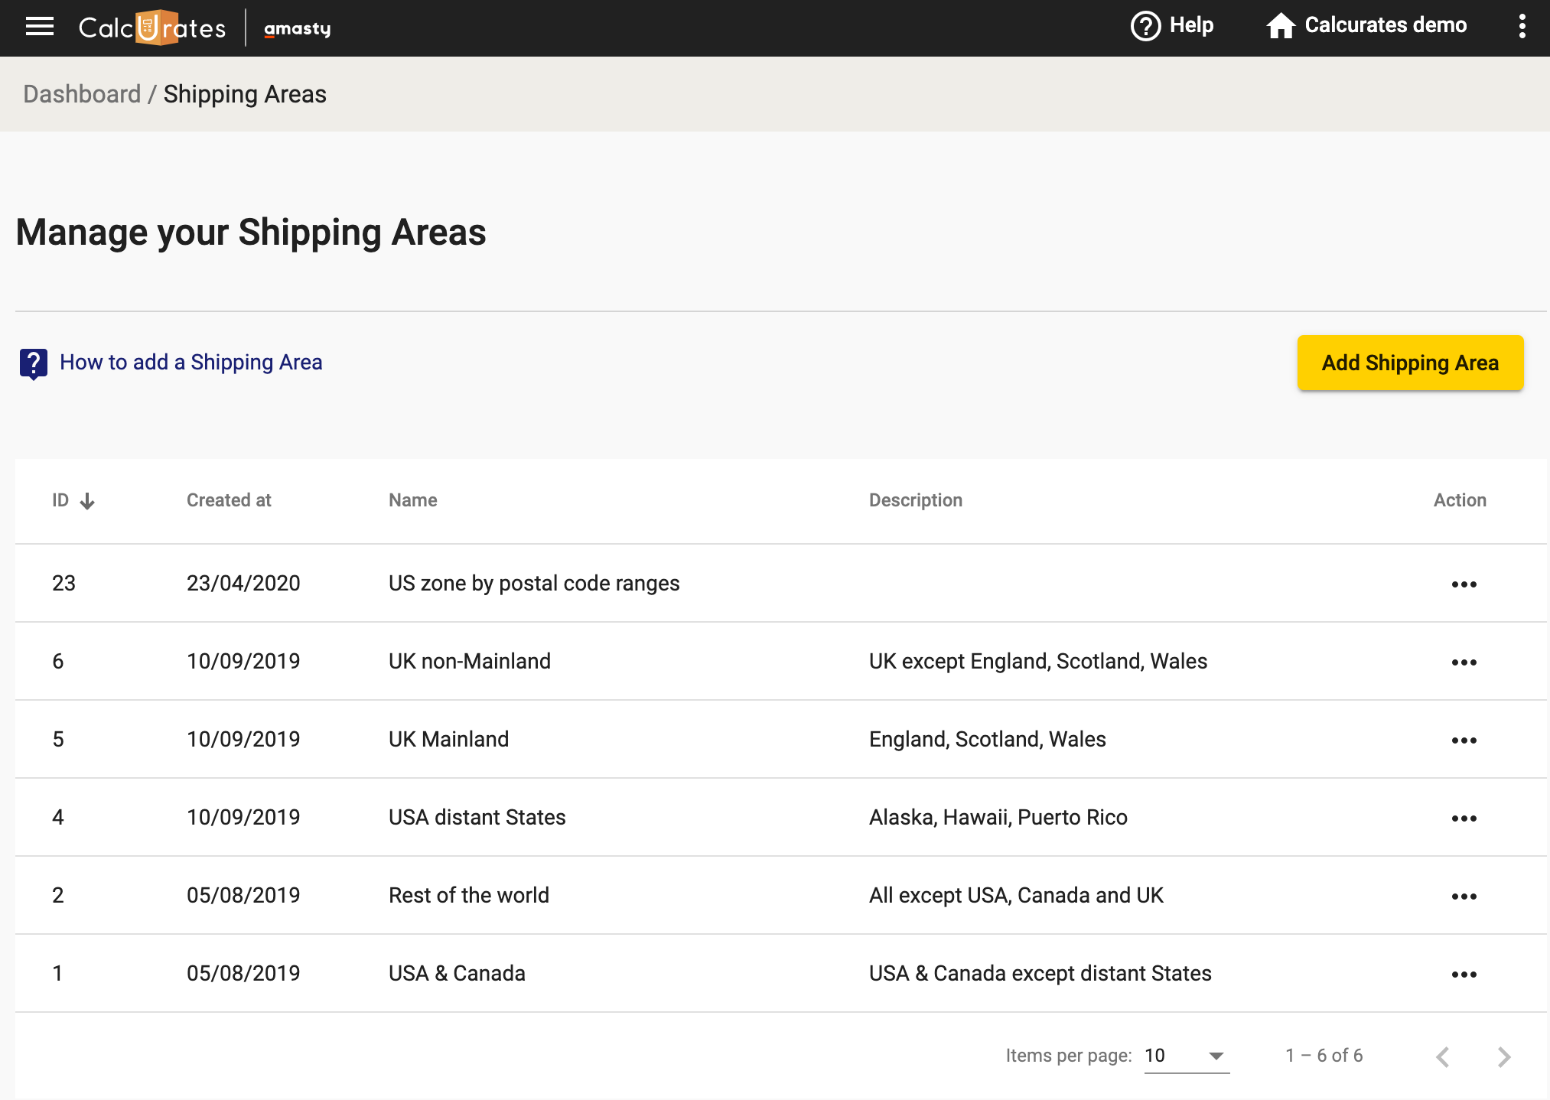This screenshot has width=1550, height=1100.
Task: Navigate to Dashboard via breadcrumb
Action: click(82, 93)
